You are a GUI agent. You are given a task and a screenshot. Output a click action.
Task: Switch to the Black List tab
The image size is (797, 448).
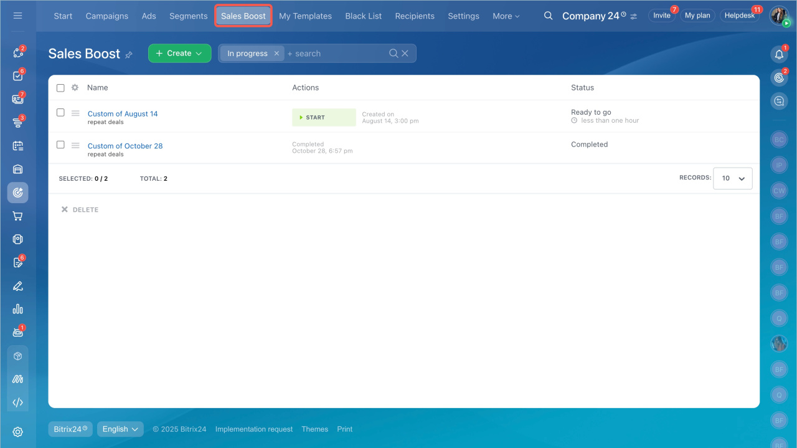(x=364, y=16)
